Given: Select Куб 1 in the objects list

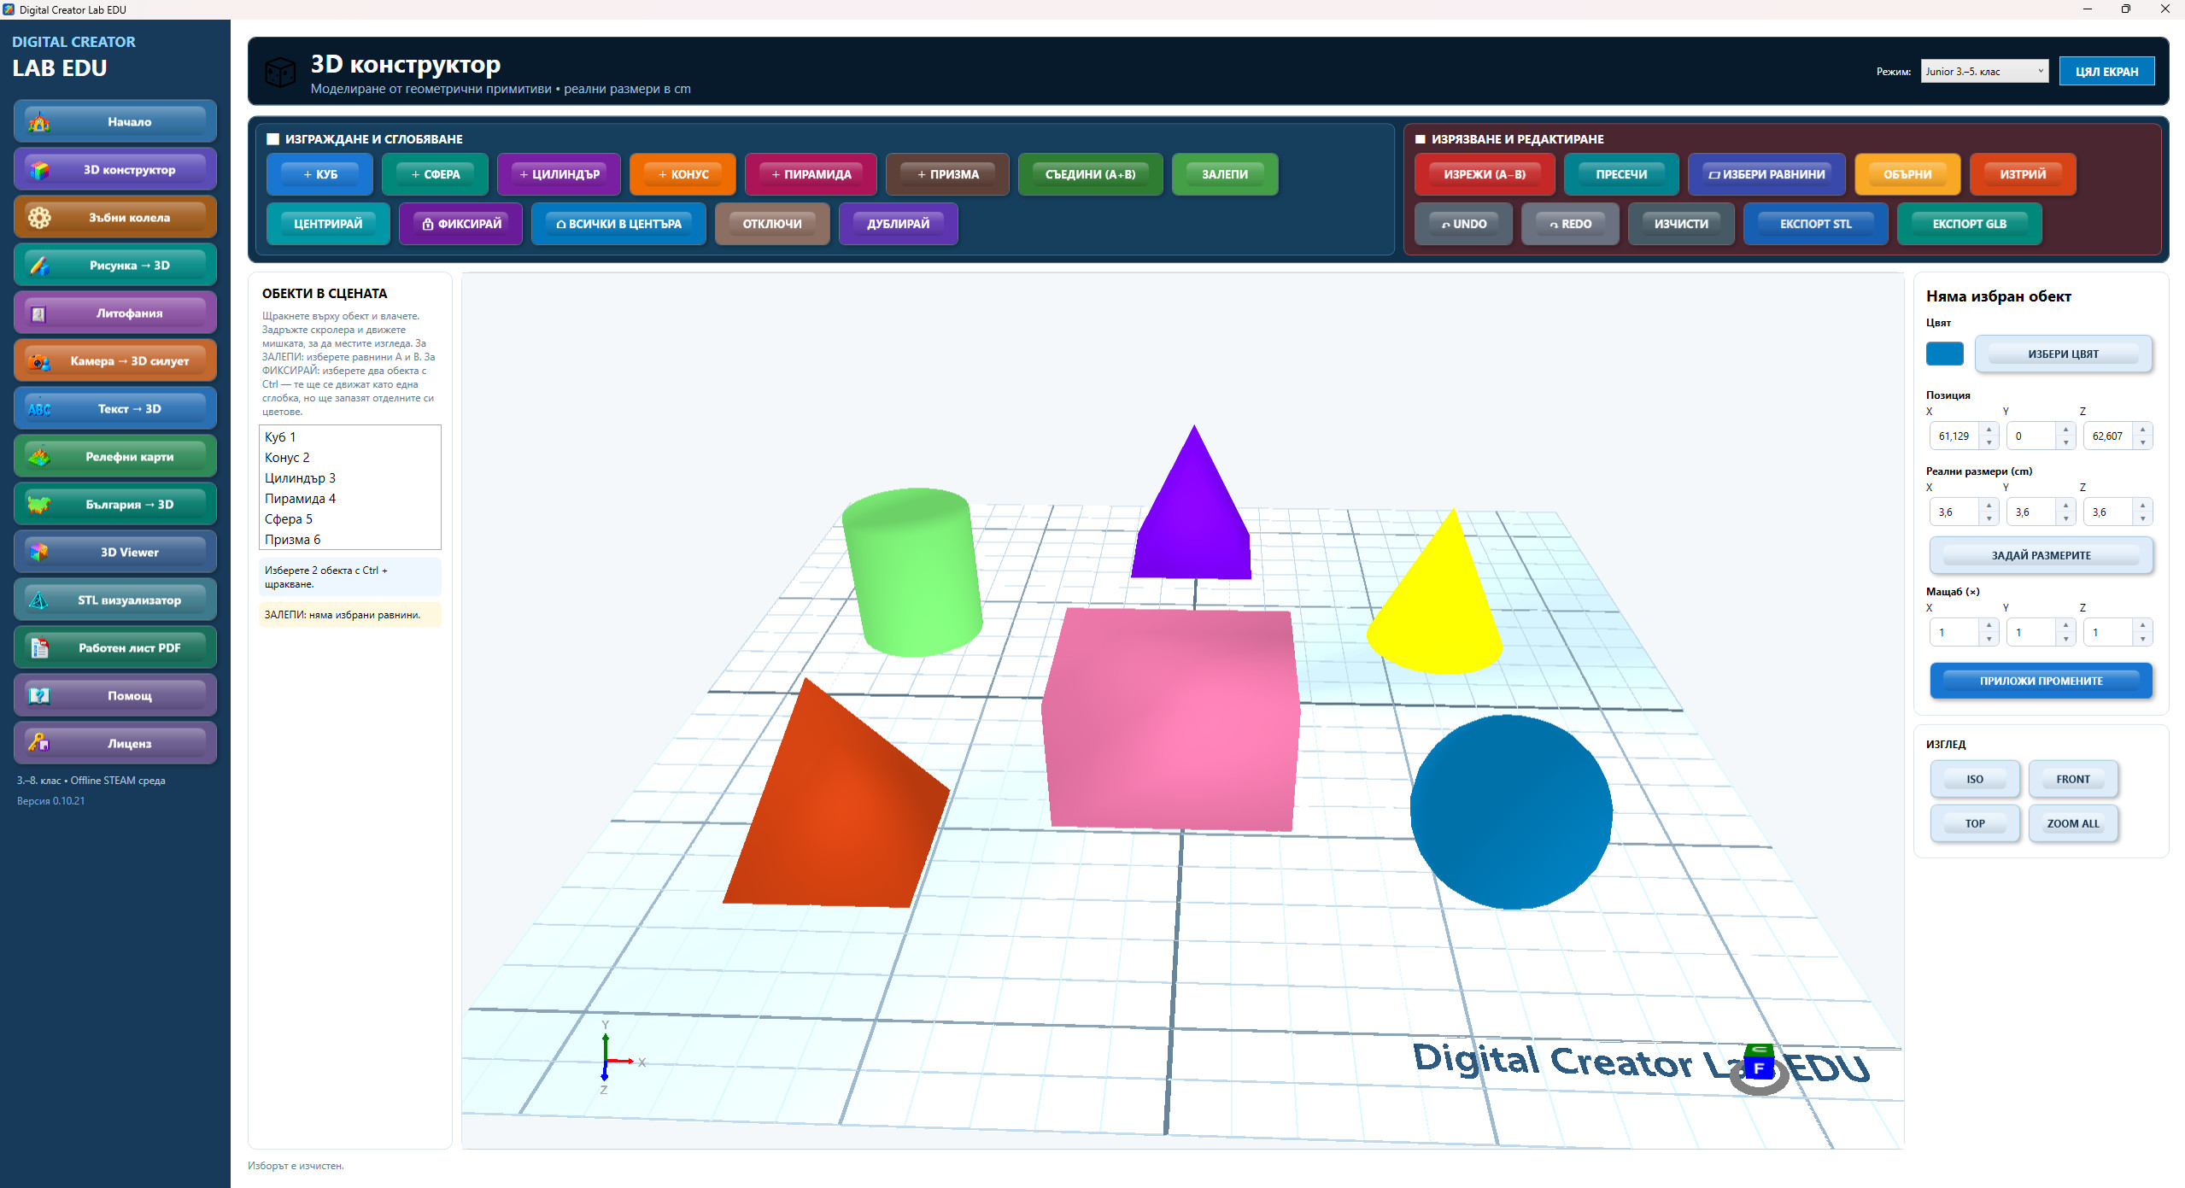Looking at the screenshot, I should (349, 437).
